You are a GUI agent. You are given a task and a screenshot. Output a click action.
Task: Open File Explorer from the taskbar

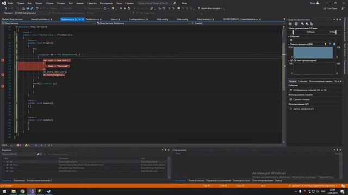coord(14,191)
